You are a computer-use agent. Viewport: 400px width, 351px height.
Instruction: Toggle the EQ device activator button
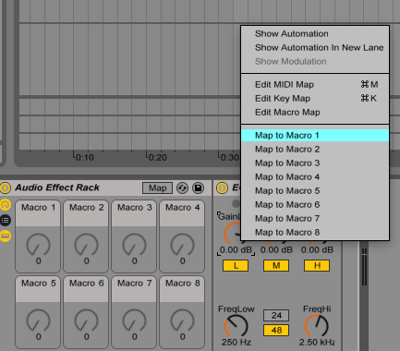click(222, 188)
